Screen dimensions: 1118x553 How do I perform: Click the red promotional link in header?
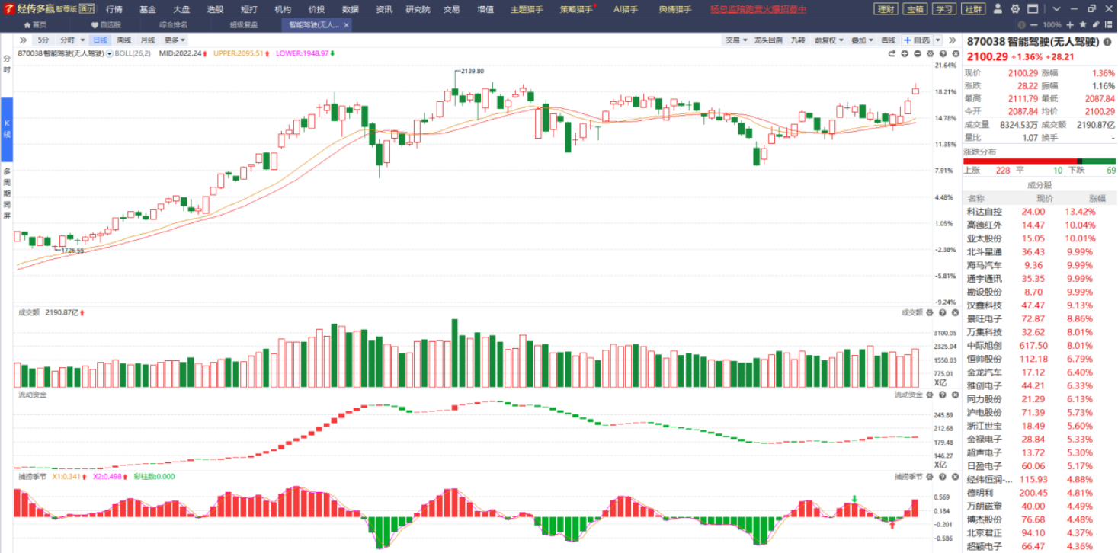point(758,9)
